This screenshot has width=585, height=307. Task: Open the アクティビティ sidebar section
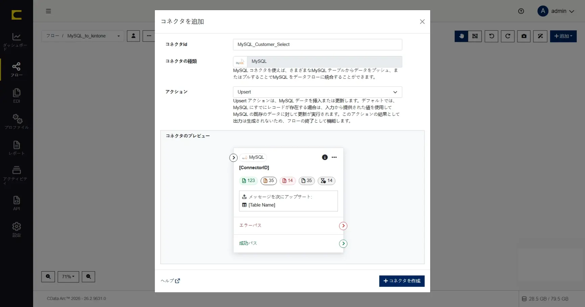click(17, 175)
